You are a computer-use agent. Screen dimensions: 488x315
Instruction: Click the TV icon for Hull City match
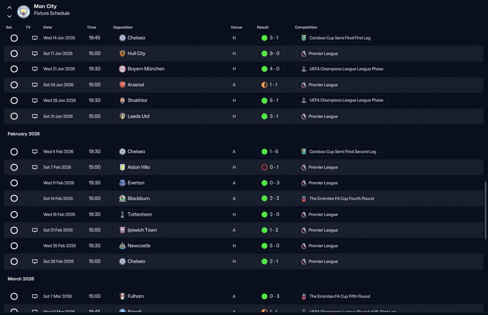[35, 54]
